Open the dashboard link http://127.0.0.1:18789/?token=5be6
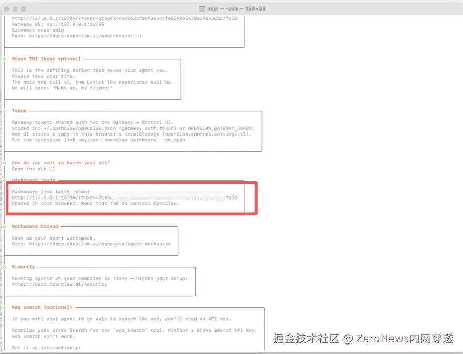Viewport: 463px width, 354px height. pos(125,197)
